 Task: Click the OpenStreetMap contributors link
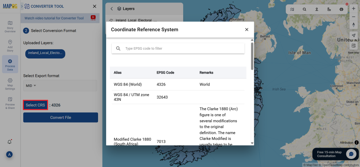tap(339, 165)
